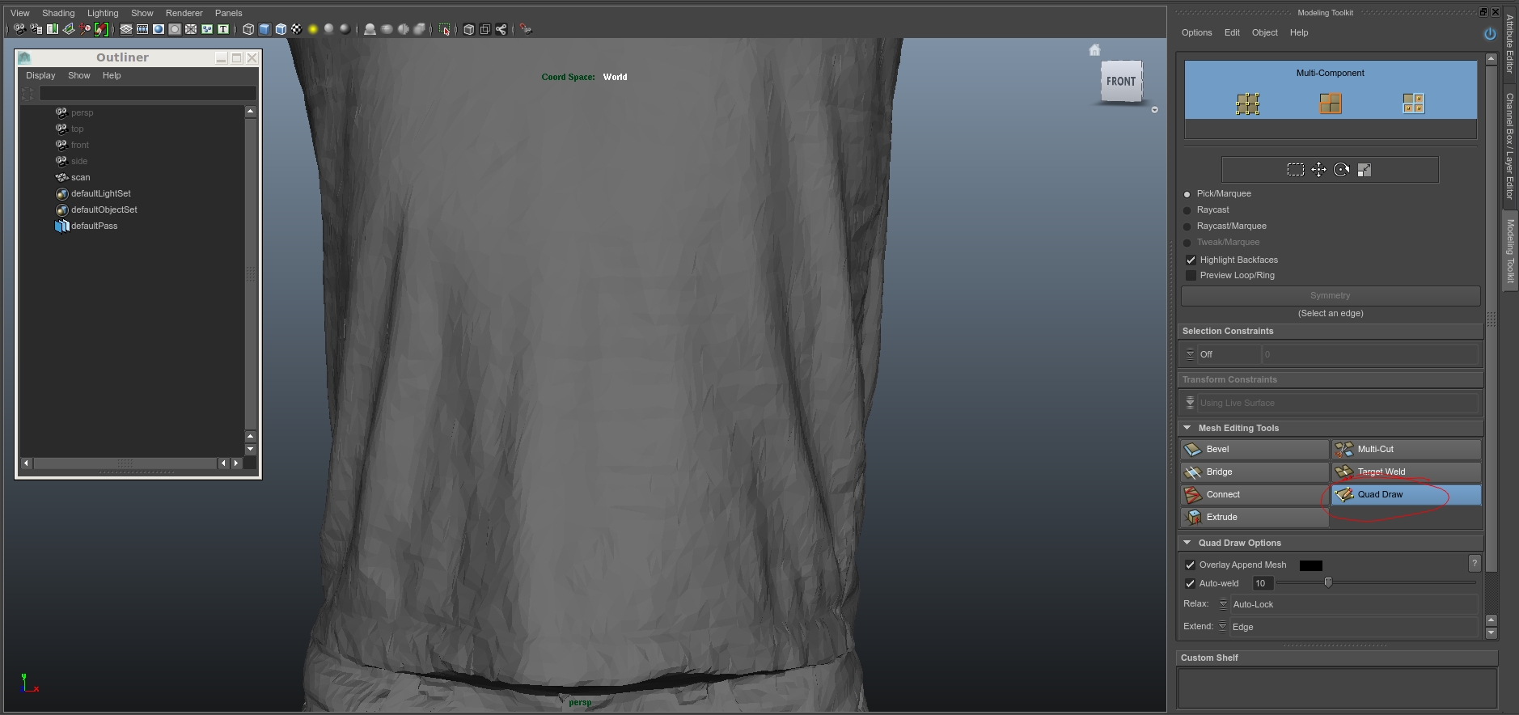Image resolution: width=1519 pixels, height=715 pixels.
Task: Uncheck Highlight Backfaces checkbox
Action: 1191,260
